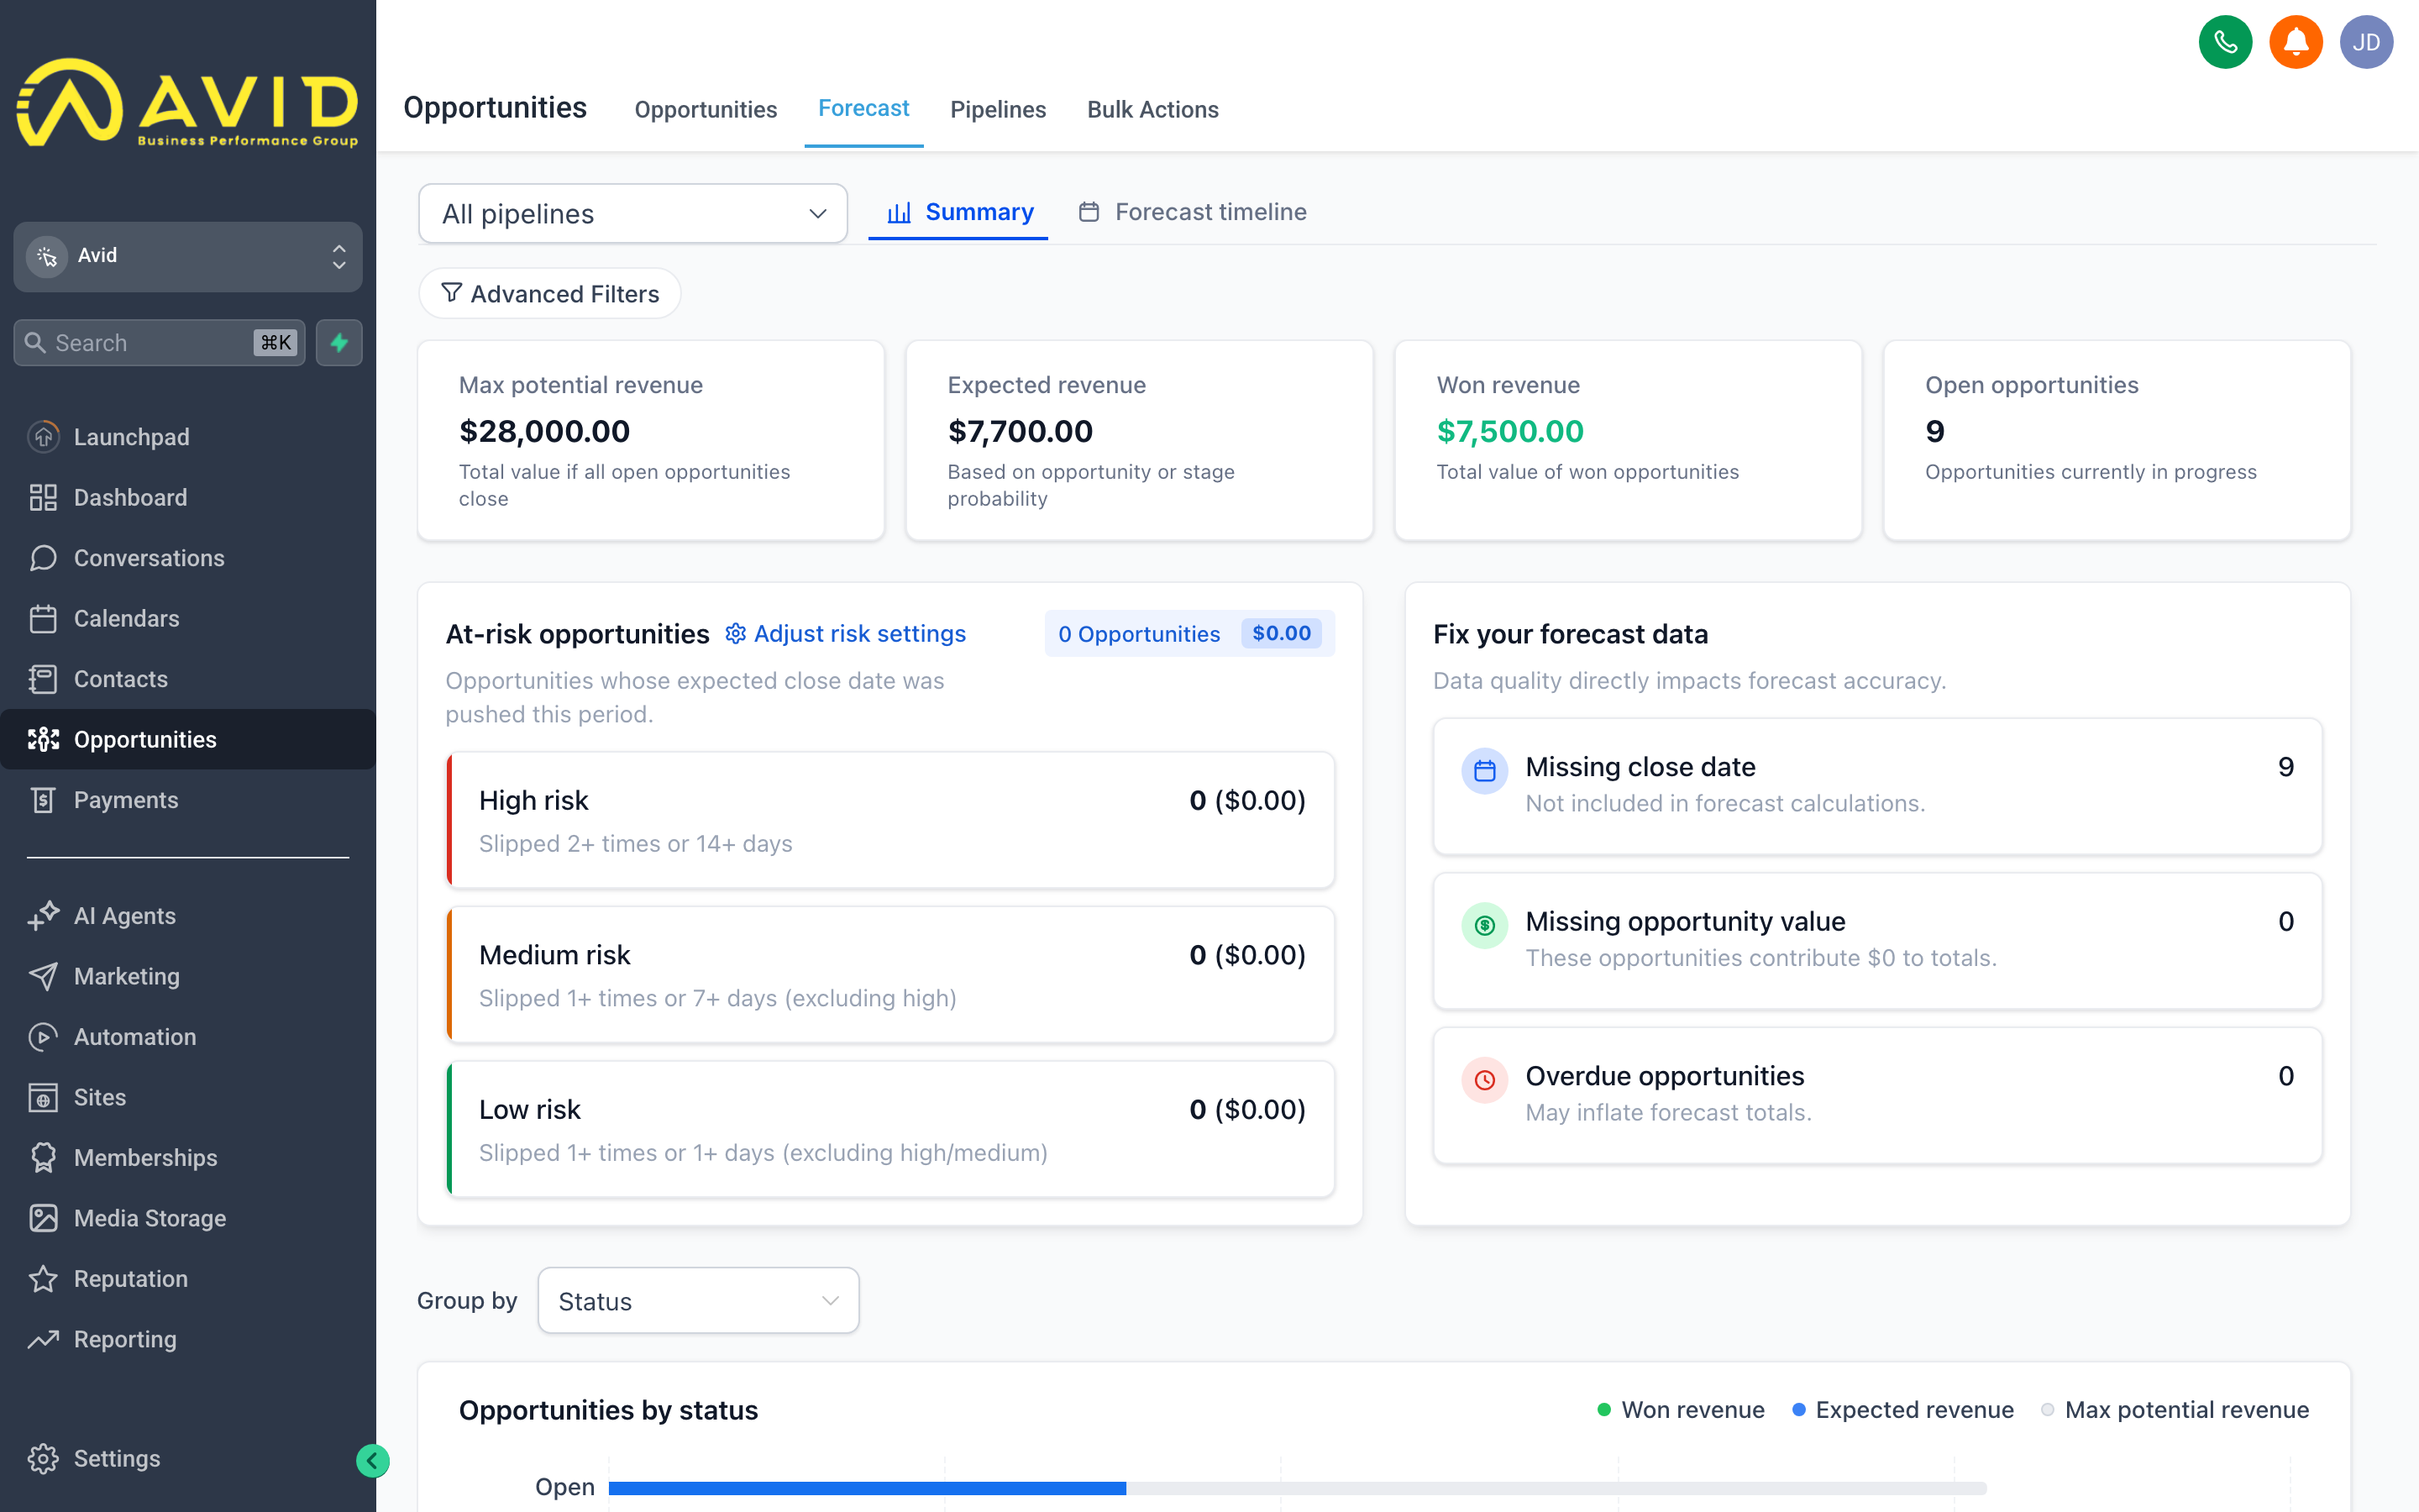Open the JD user avatar menu
This screenshot has width=2419, height=1512.
click(x=2365, y=42)
